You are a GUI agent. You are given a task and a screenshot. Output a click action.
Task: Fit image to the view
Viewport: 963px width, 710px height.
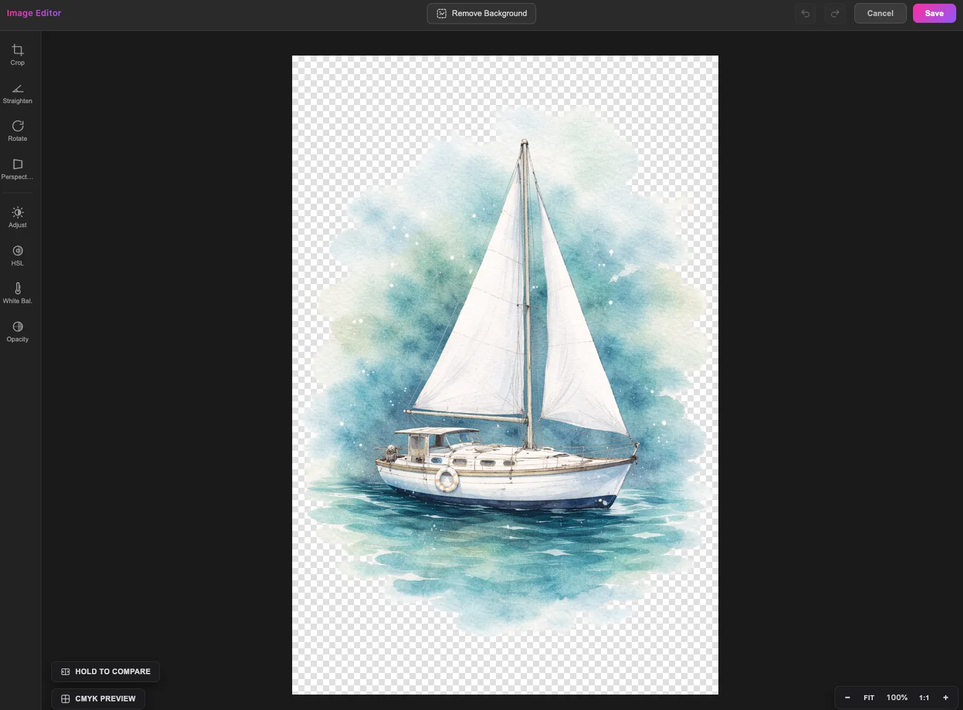tap(869, 698)
